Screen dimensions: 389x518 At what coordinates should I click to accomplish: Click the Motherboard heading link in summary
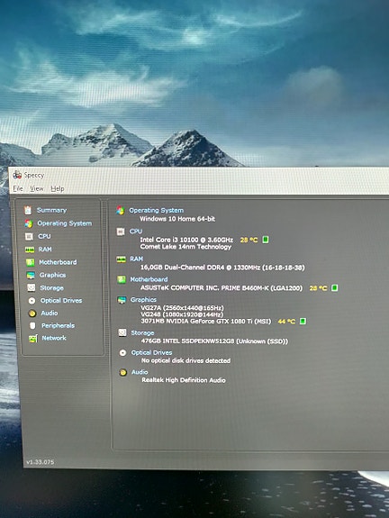[x=149, y=279]
